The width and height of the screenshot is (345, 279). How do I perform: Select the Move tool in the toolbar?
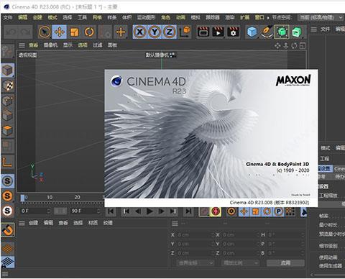pos(60,32)
